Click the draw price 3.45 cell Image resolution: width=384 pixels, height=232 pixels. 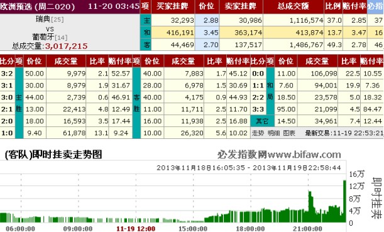(207, 32)
